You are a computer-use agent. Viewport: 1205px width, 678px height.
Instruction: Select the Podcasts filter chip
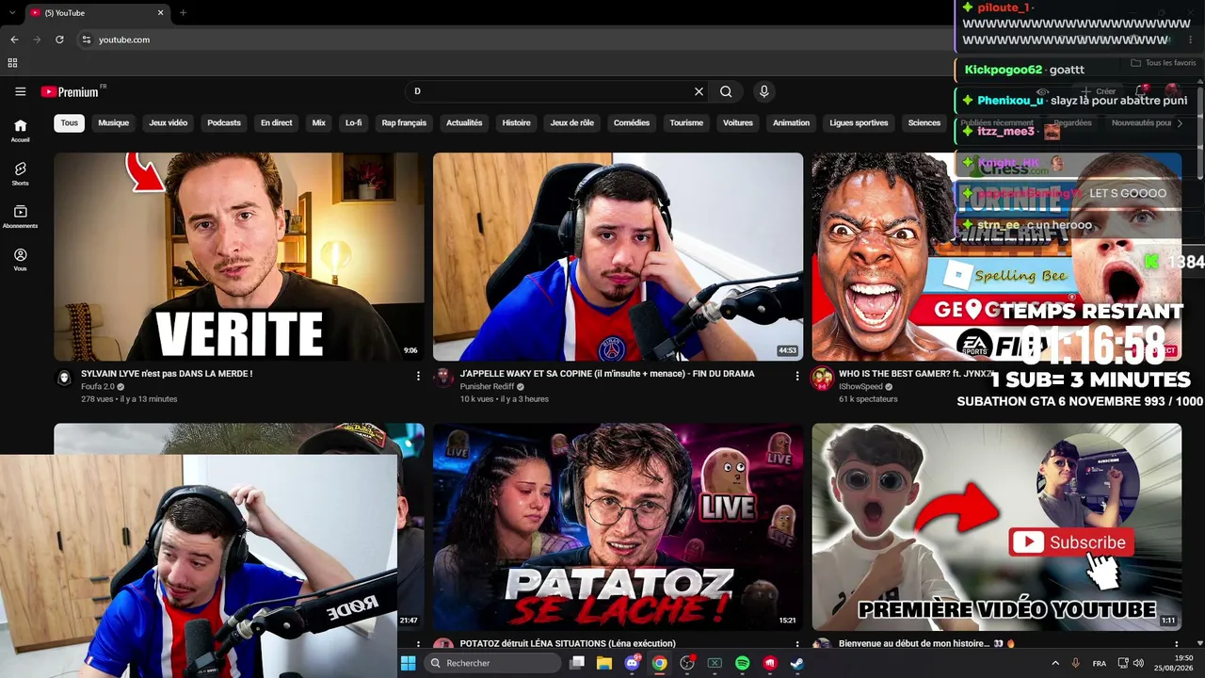224,122
